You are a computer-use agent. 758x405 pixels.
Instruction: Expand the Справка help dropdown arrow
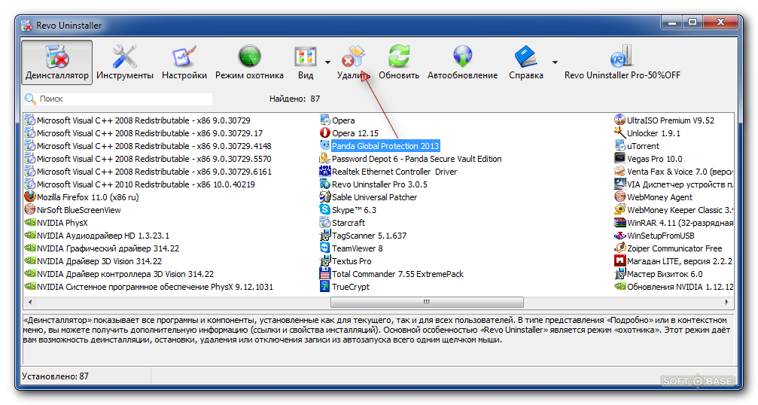click(555, 62)
